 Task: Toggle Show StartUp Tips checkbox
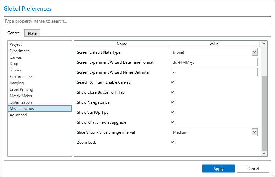173,112
